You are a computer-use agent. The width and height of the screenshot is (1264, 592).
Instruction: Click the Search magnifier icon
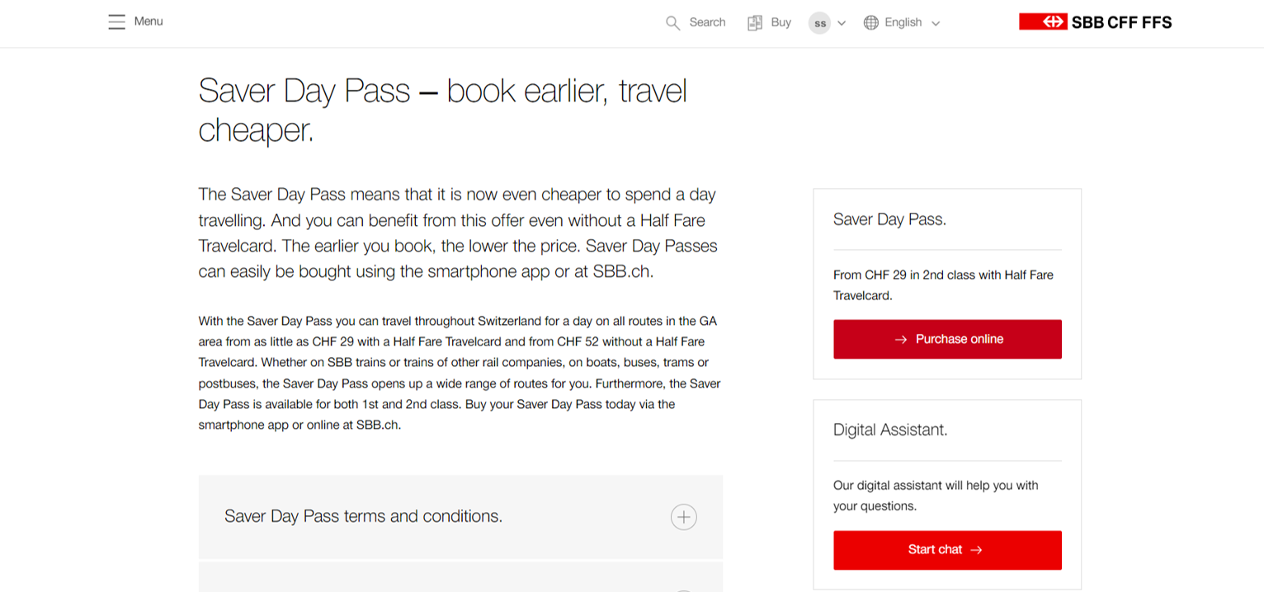[x=673, y=23]
